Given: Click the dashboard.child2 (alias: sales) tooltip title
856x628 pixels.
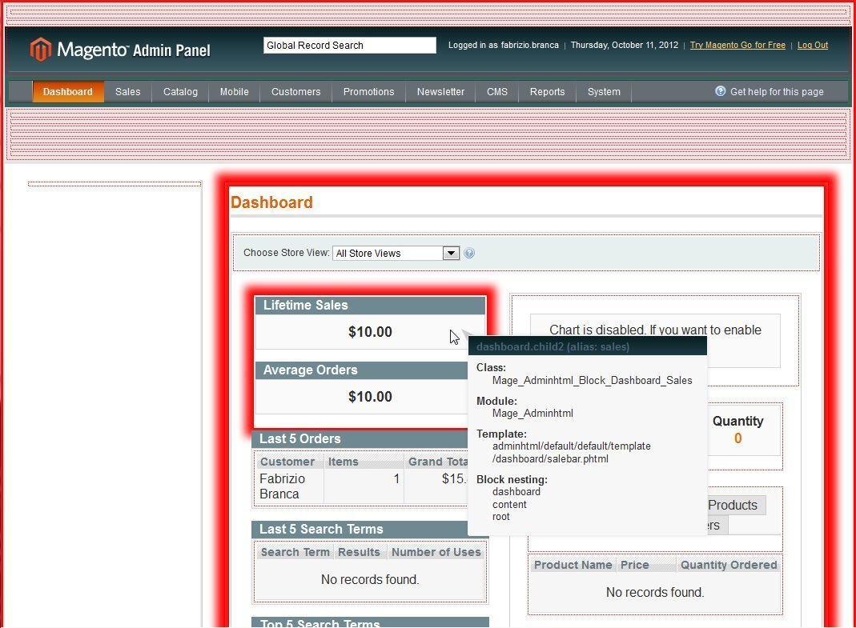Looking at the screenshot, I should 553,347.
